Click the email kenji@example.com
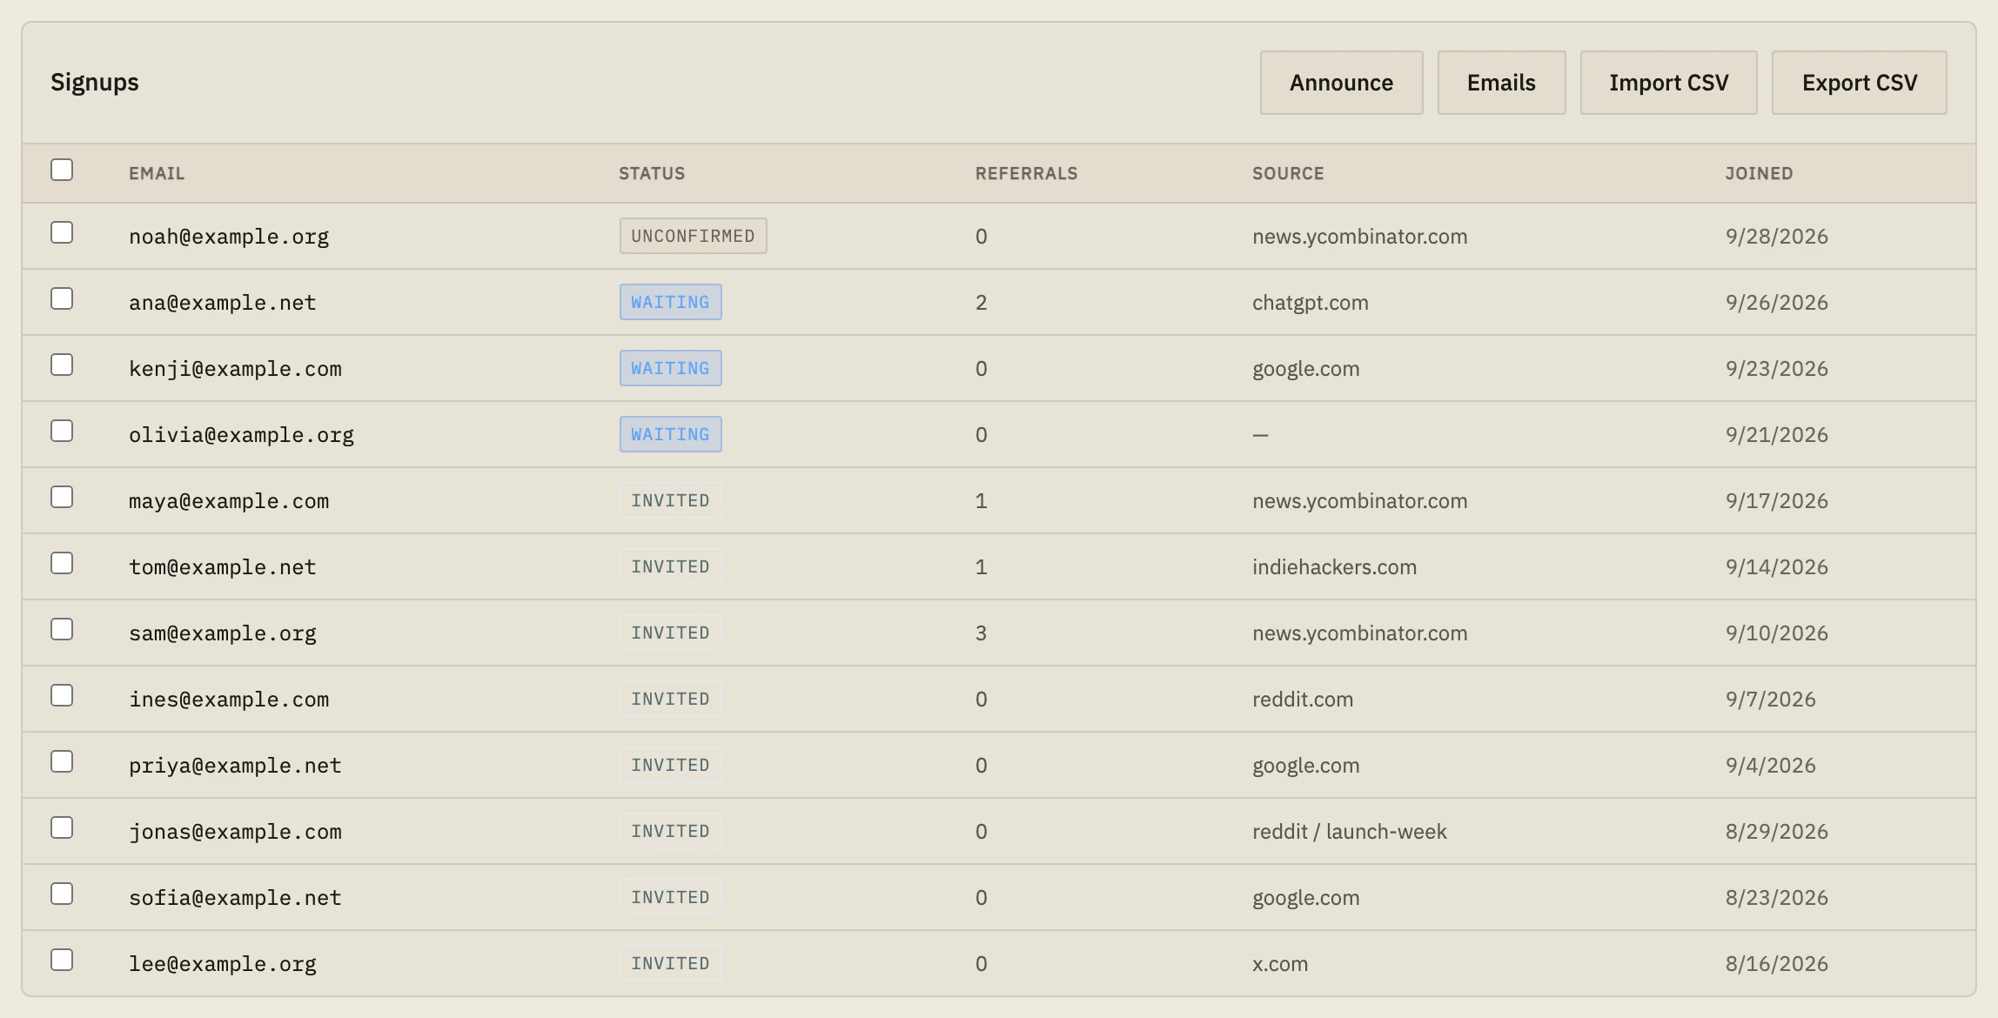Image resolution: width=1998 pixels, height=1018 pixels. pos(235,369)
